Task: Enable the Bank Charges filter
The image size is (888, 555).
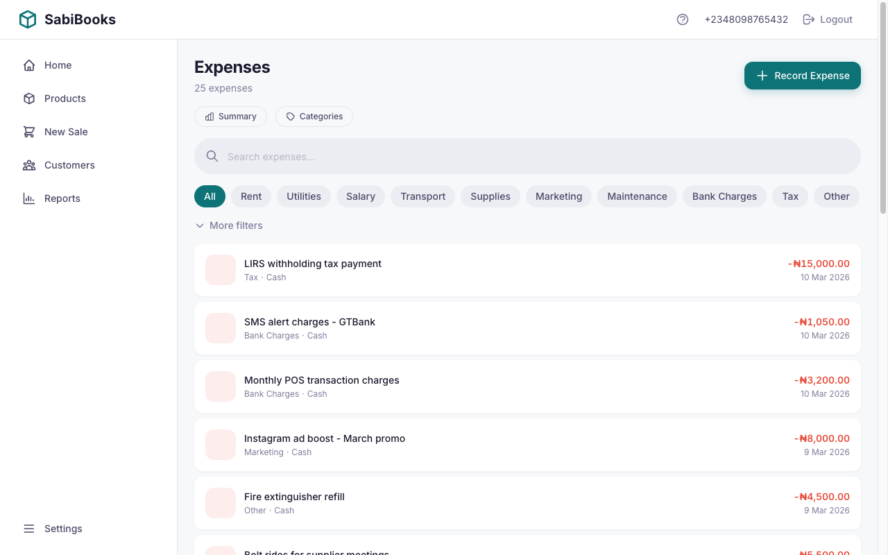Action: (x=724, y=196)
